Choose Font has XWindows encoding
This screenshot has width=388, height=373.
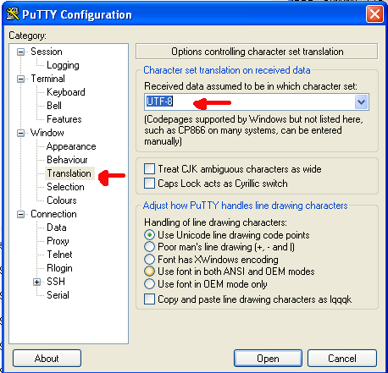click(x=149, y=260)
